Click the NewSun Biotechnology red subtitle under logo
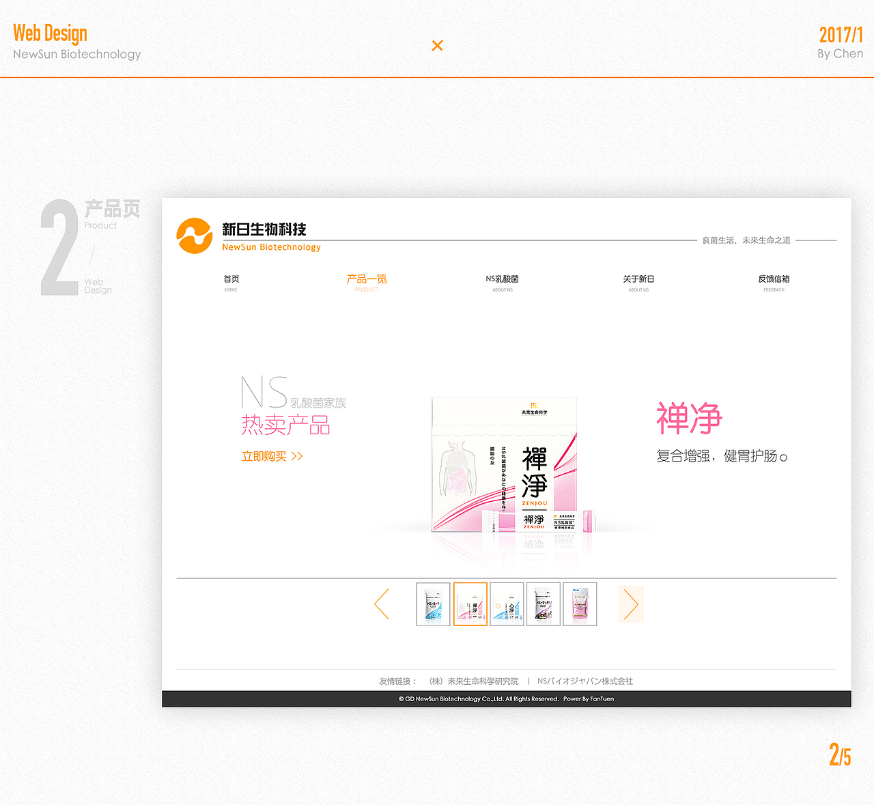874x805 pixels. (271, 247)
